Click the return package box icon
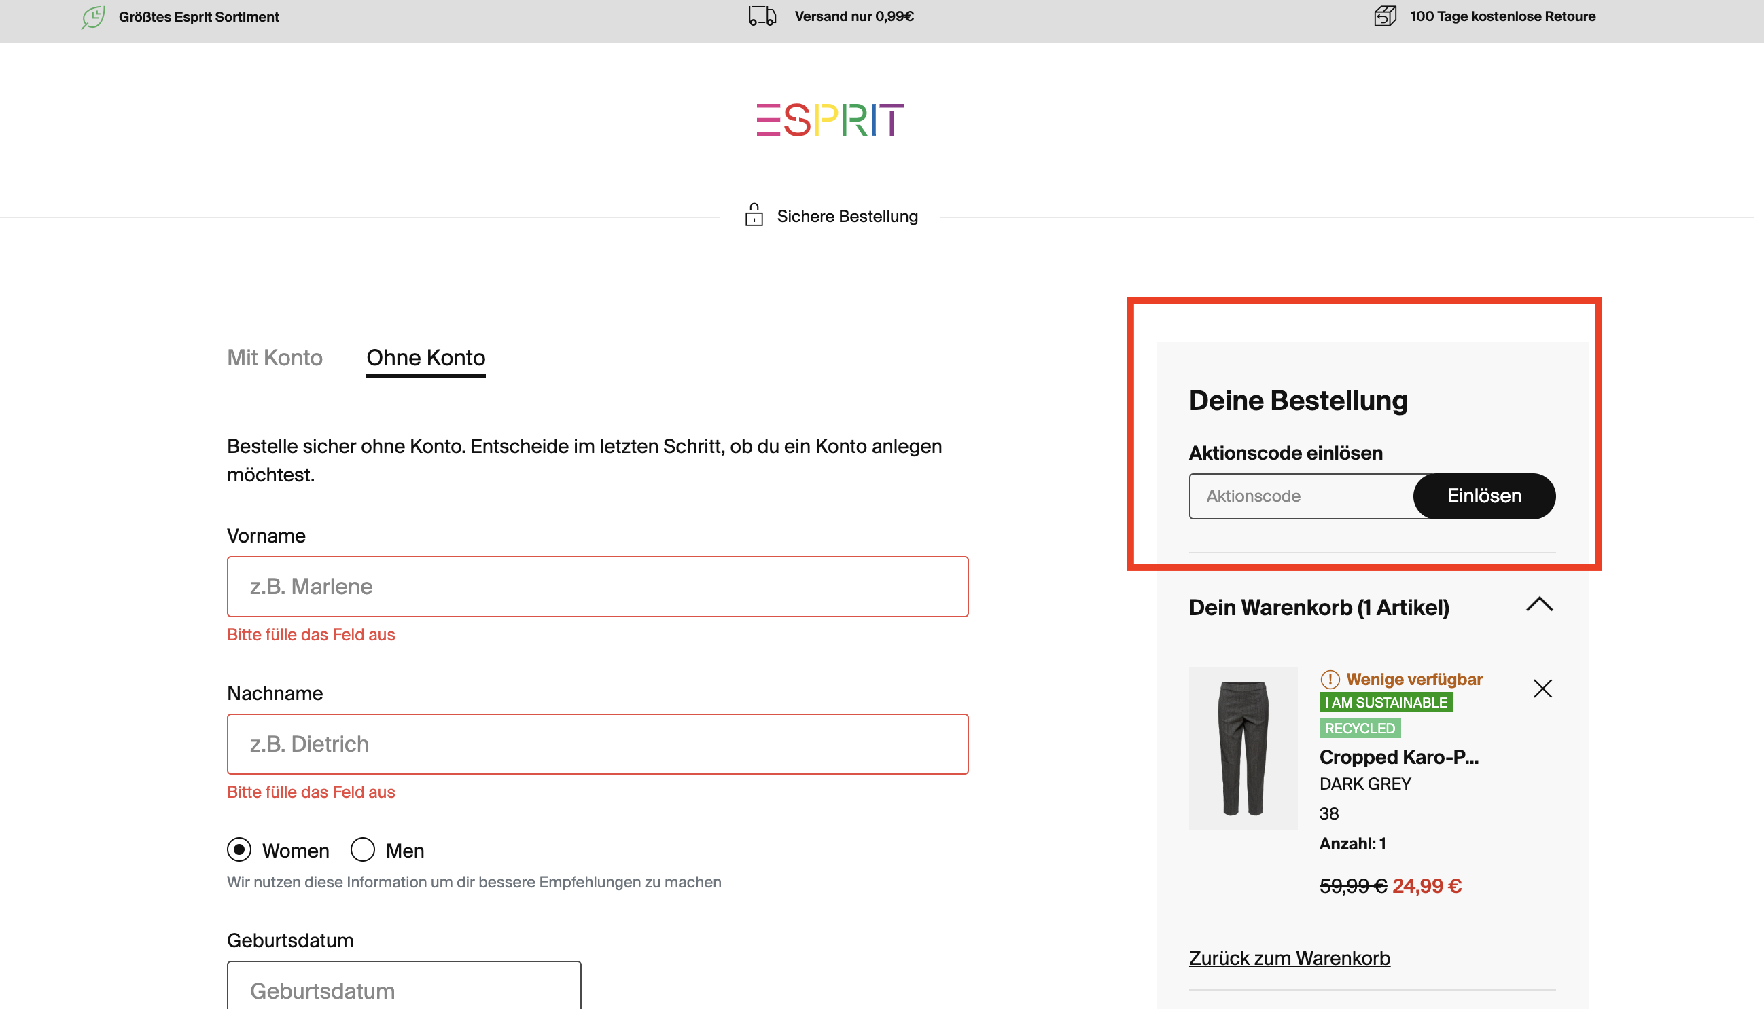 click(x=1385, y=16)
